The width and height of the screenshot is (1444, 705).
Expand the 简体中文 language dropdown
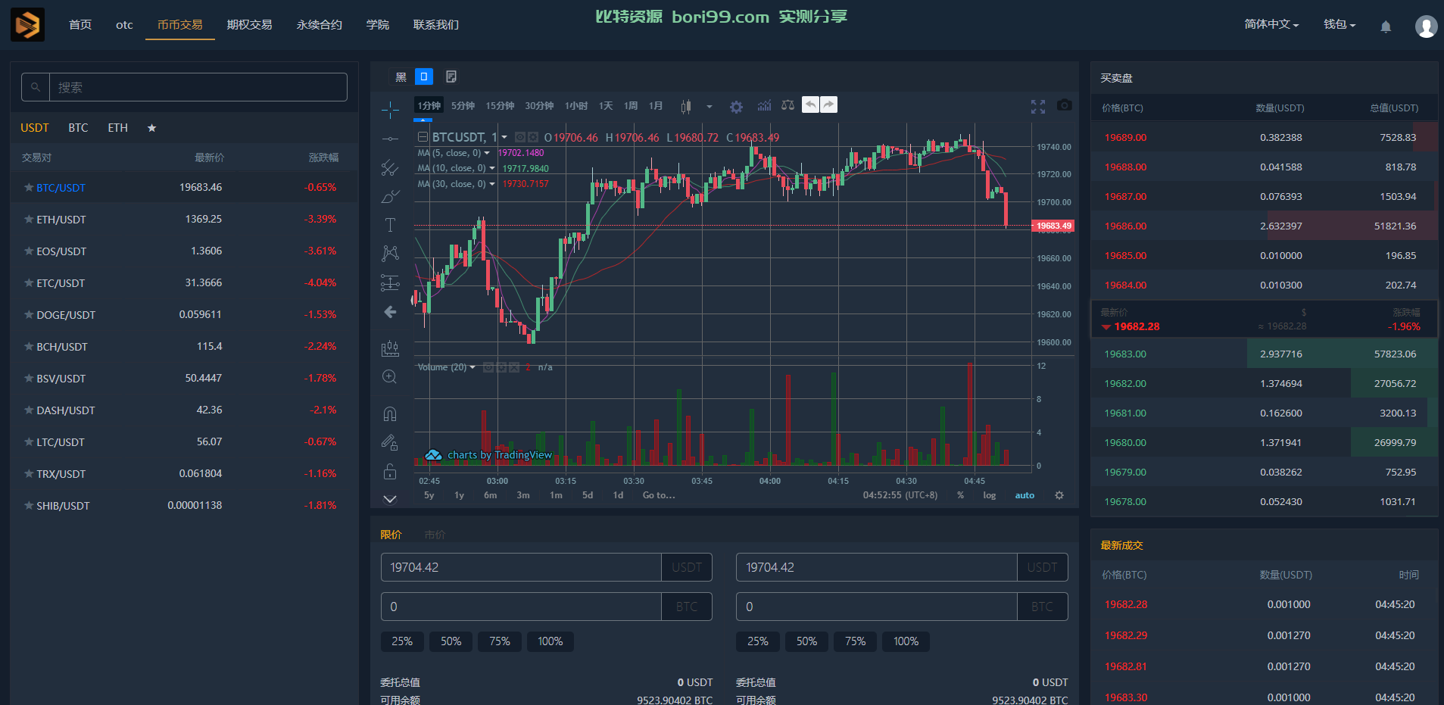(1271, 24)
